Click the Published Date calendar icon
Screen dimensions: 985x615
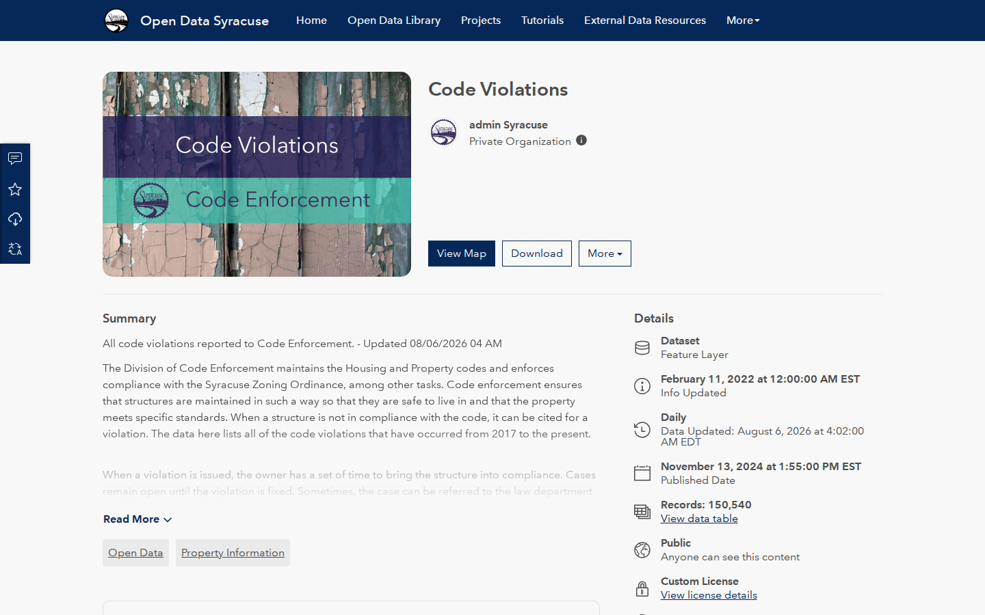(x=642, y=474)
